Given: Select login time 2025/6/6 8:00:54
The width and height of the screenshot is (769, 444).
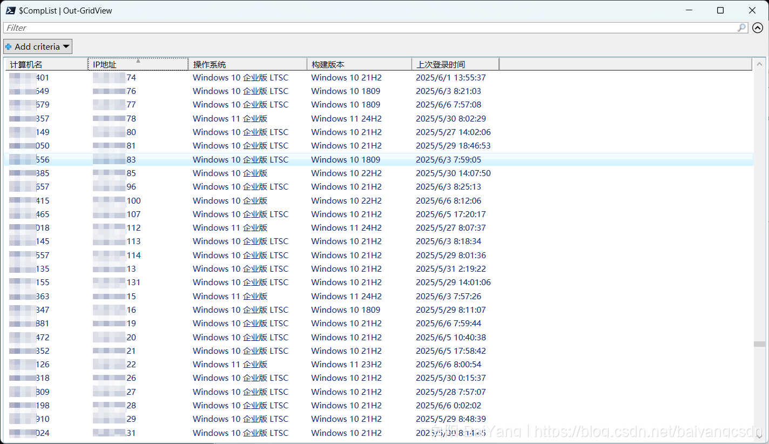Looking at the screenshot, I should click(x=448, y=364).
